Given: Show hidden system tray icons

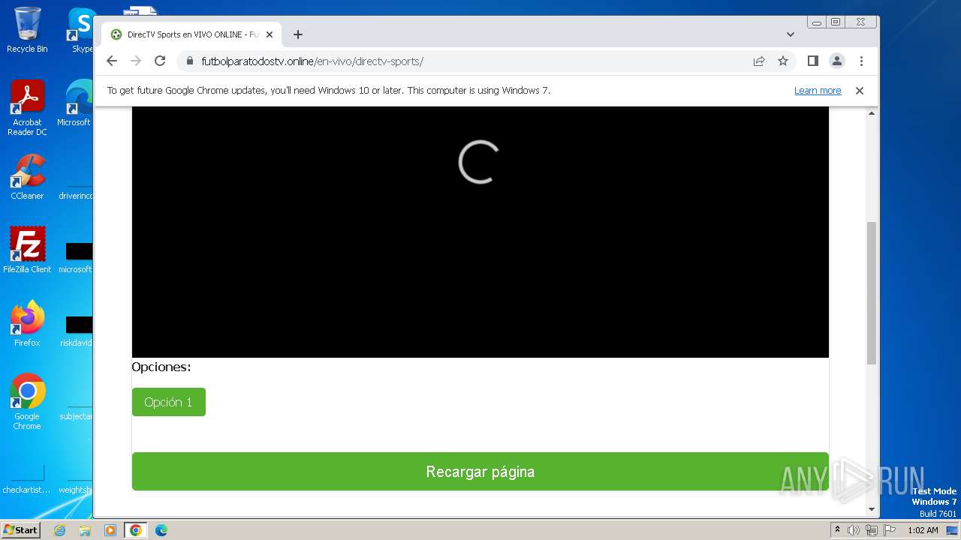Looking at the screenshot, I should point(837,529).
